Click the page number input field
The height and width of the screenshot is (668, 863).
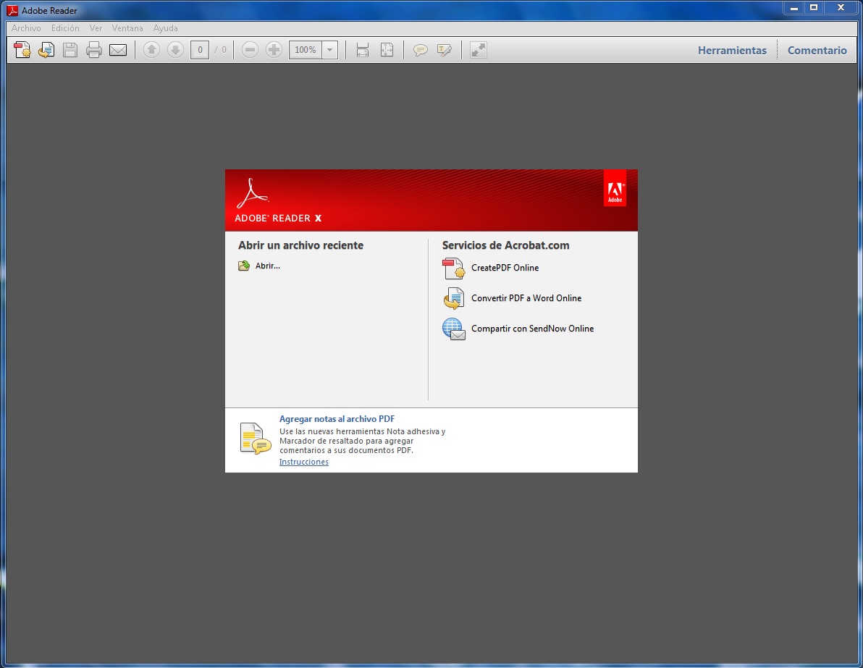(200, 50)
